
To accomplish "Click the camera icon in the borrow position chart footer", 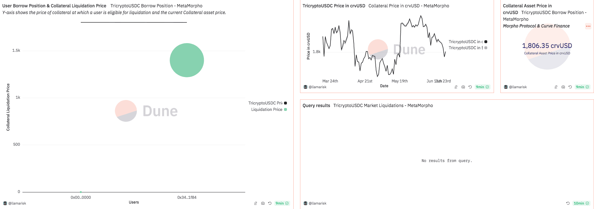I will (x=263, y=203).
